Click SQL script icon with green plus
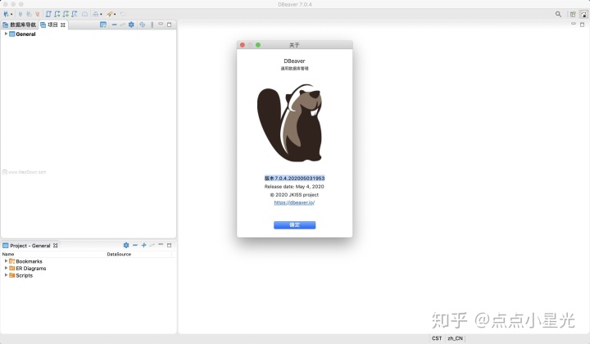 66,14
